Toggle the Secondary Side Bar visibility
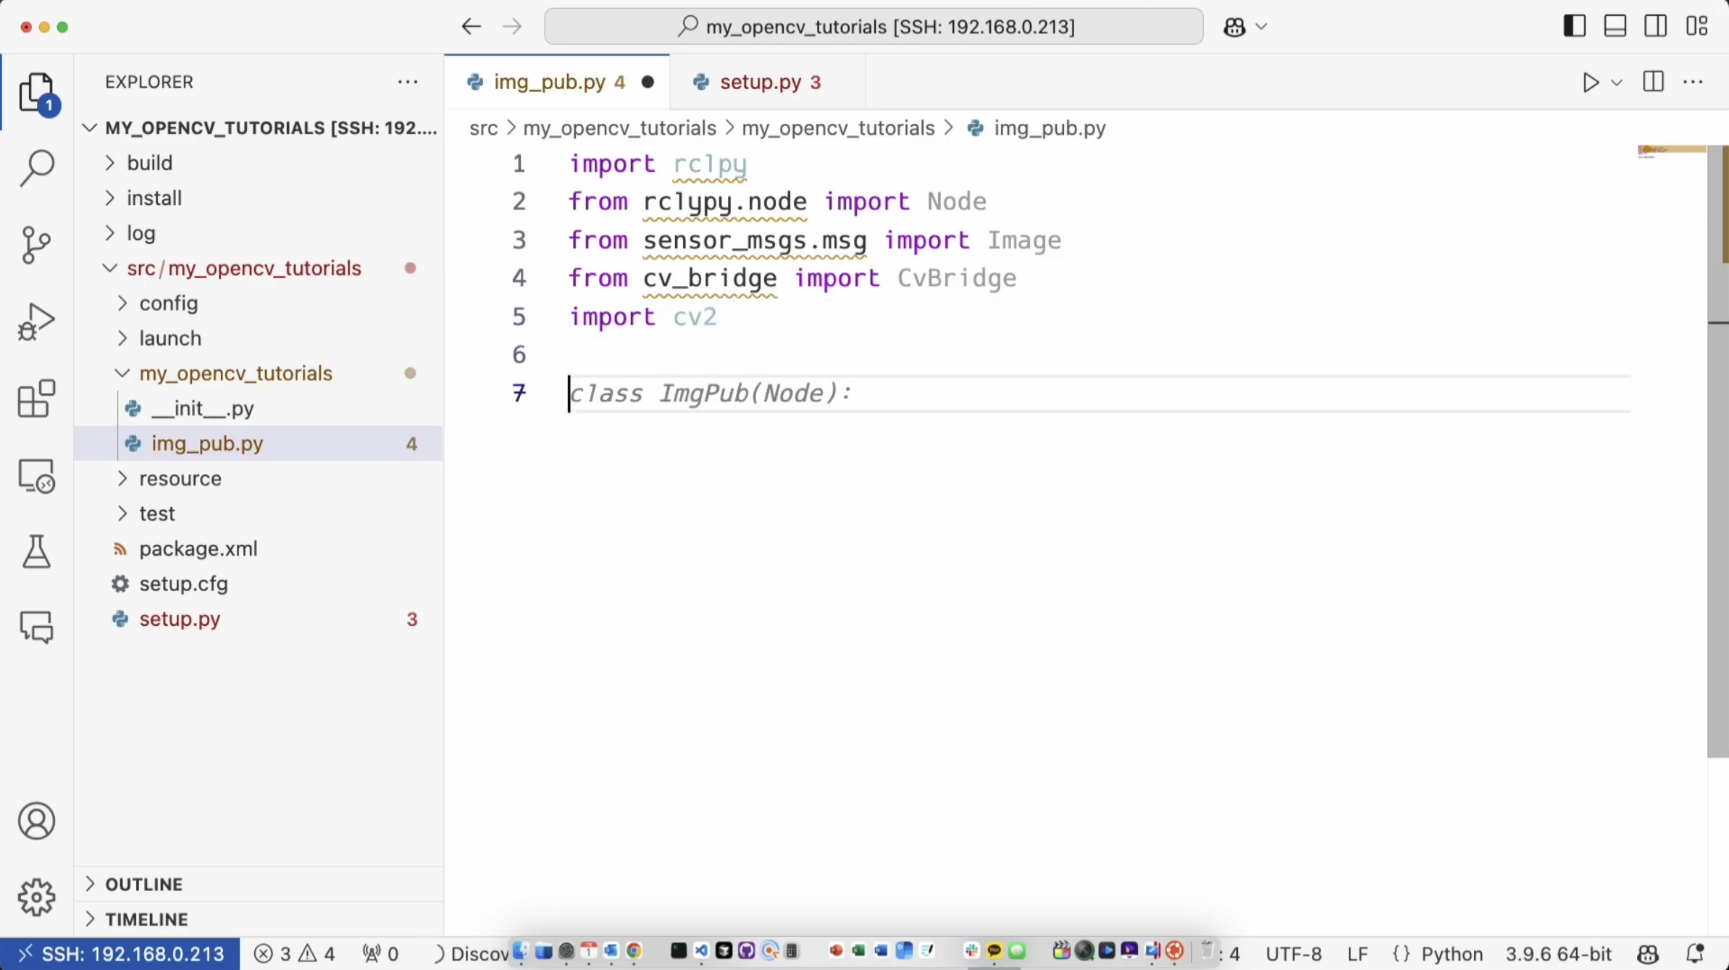The width and height of the screenshot is (1729, 970). tap(1655, 27)
